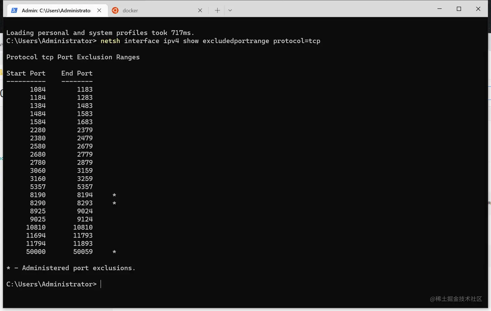Click the empty tab bar area
The height and width of the screenshot is (311, 491).
331,10
